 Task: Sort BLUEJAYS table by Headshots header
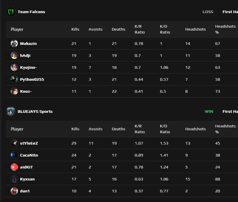pos(196,129)
